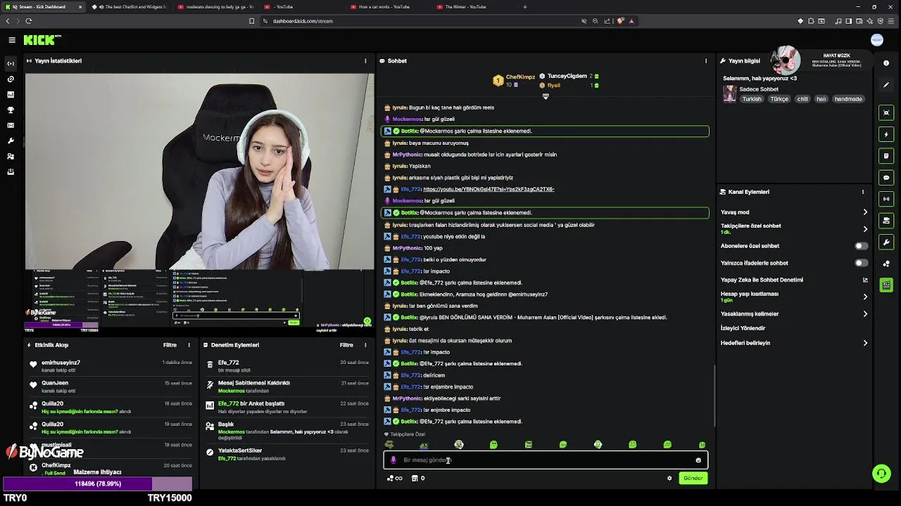Click the TRY goal progress bar

98,484
